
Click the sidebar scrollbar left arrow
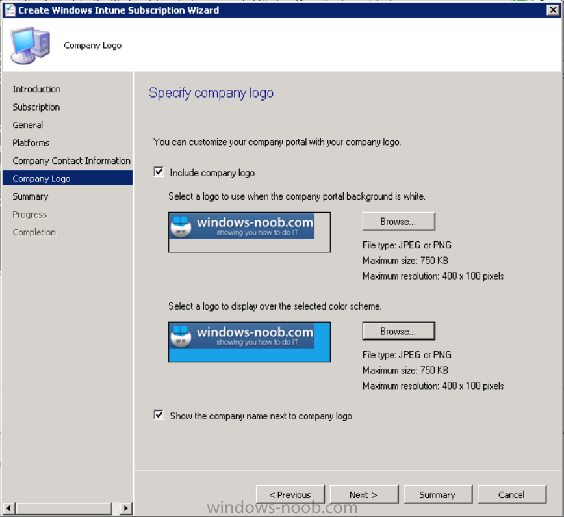[x=8, y=509]
